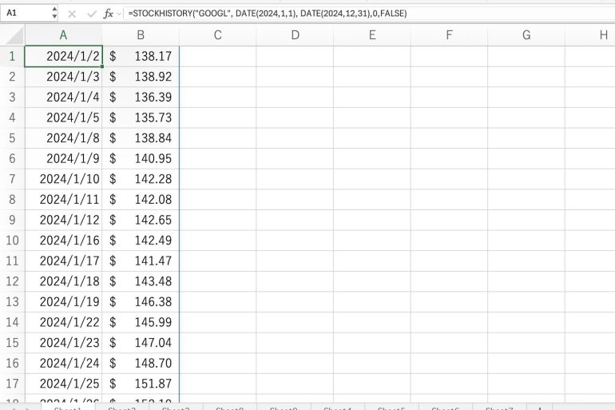
Task: Click the Enter checkmark formula button
Action: click(x=92, y=14)
